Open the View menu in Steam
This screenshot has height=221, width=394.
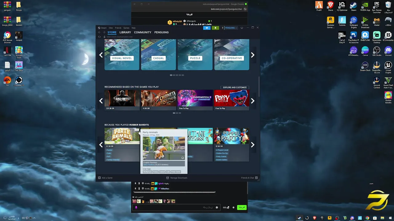(x=111, y=28)
